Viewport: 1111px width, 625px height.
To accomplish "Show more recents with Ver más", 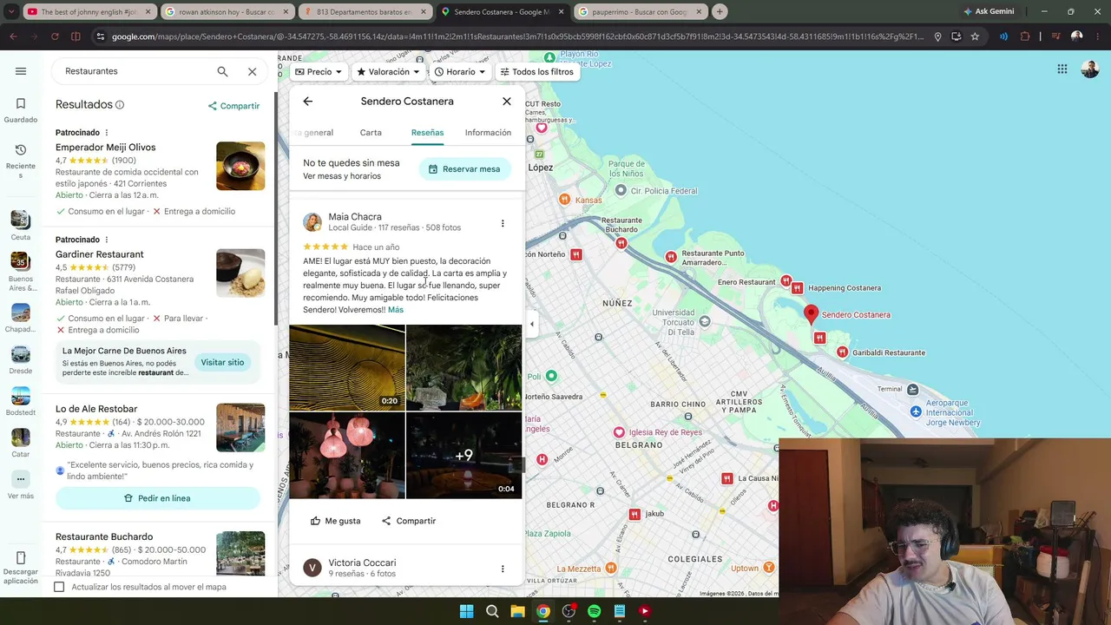I will 21,485.
